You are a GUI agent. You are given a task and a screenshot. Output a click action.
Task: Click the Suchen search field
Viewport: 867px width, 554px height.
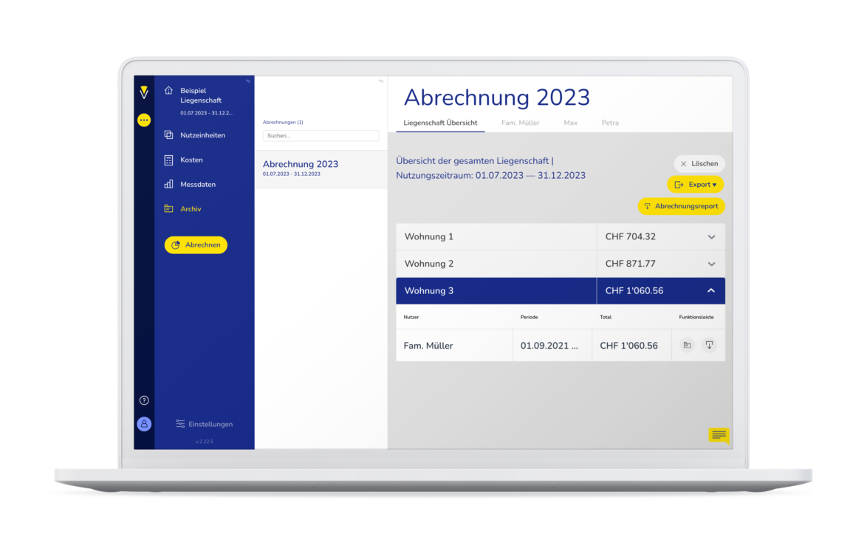[321, 136]
